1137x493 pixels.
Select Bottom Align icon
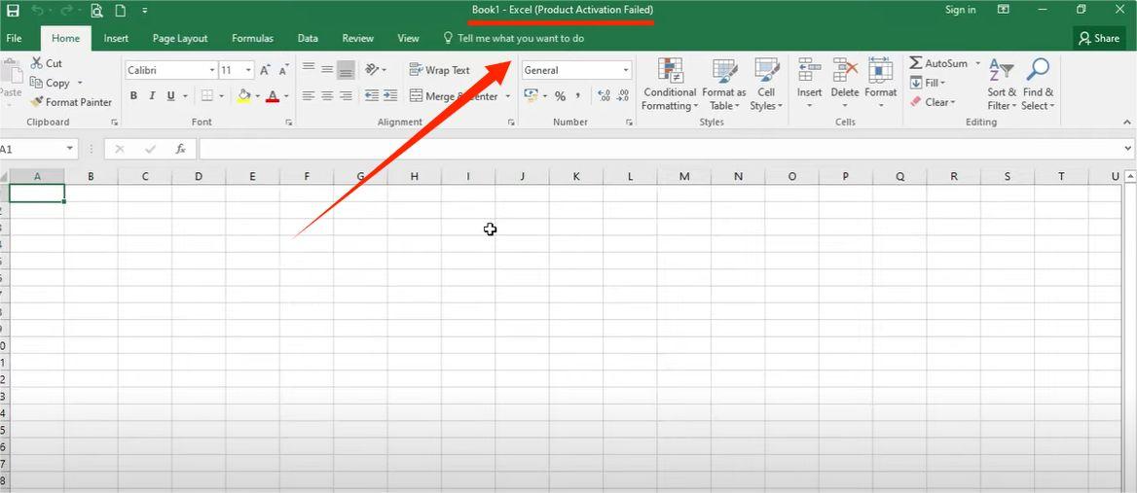point(346,69)
